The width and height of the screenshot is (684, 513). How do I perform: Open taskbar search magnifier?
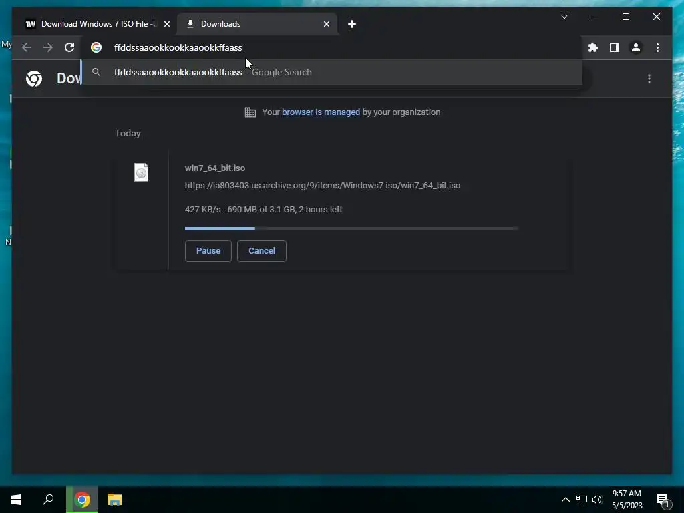tap(48, 500)
